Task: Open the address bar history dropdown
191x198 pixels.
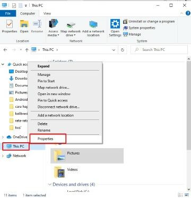Action: coord(114,50)
